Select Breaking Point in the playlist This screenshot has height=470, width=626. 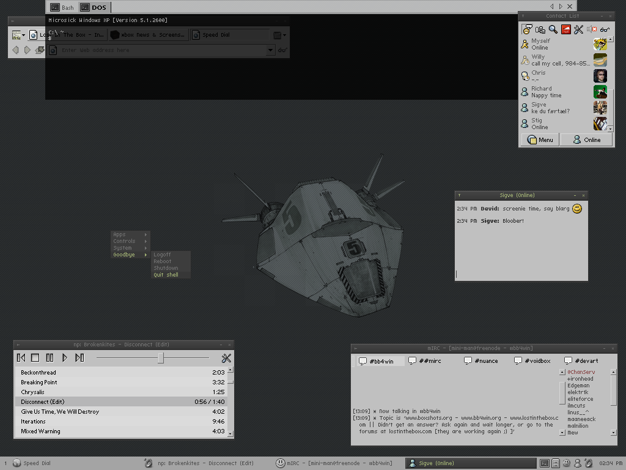pyautogui.click(x=121, y=382)
